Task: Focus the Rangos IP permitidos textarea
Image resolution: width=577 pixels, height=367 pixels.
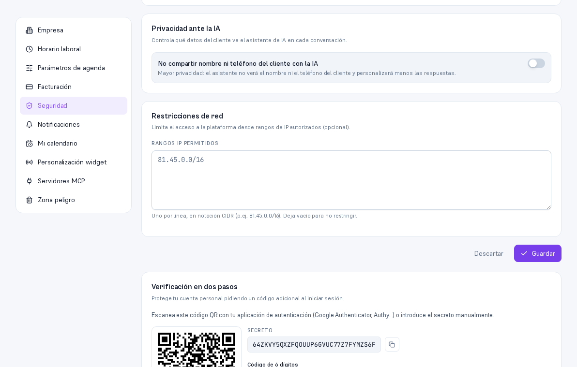Action: click(351, 180)
